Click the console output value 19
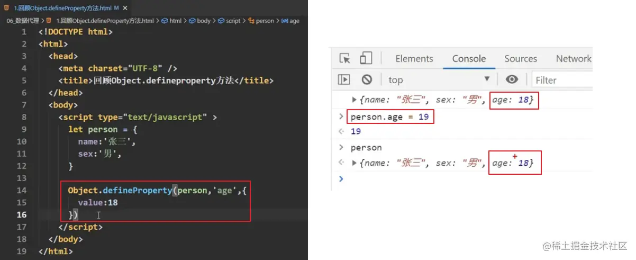 356,131
